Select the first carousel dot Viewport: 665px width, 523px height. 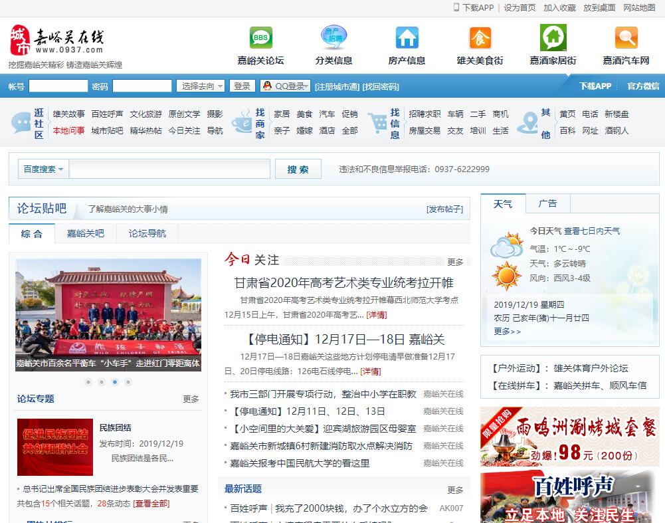(88, 382)
